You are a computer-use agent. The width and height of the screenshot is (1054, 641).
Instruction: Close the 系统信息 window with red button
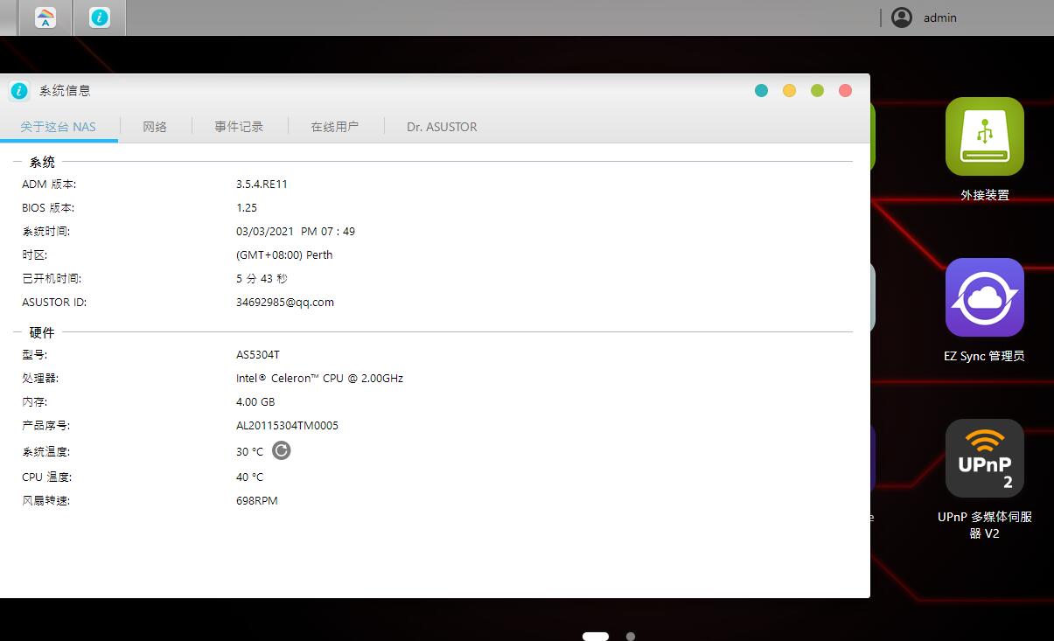tap(845, 91)
